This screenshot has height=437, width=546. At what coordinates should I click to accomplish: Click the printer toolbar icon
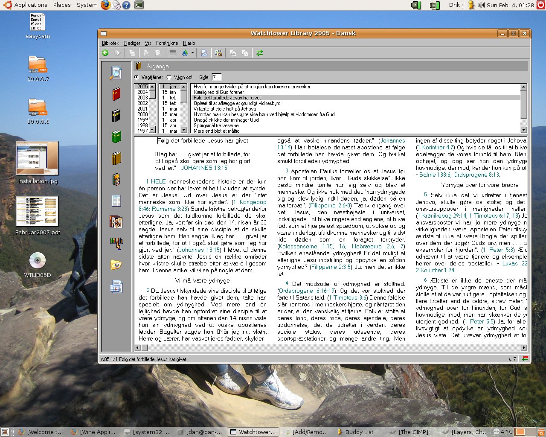(146, 53)
